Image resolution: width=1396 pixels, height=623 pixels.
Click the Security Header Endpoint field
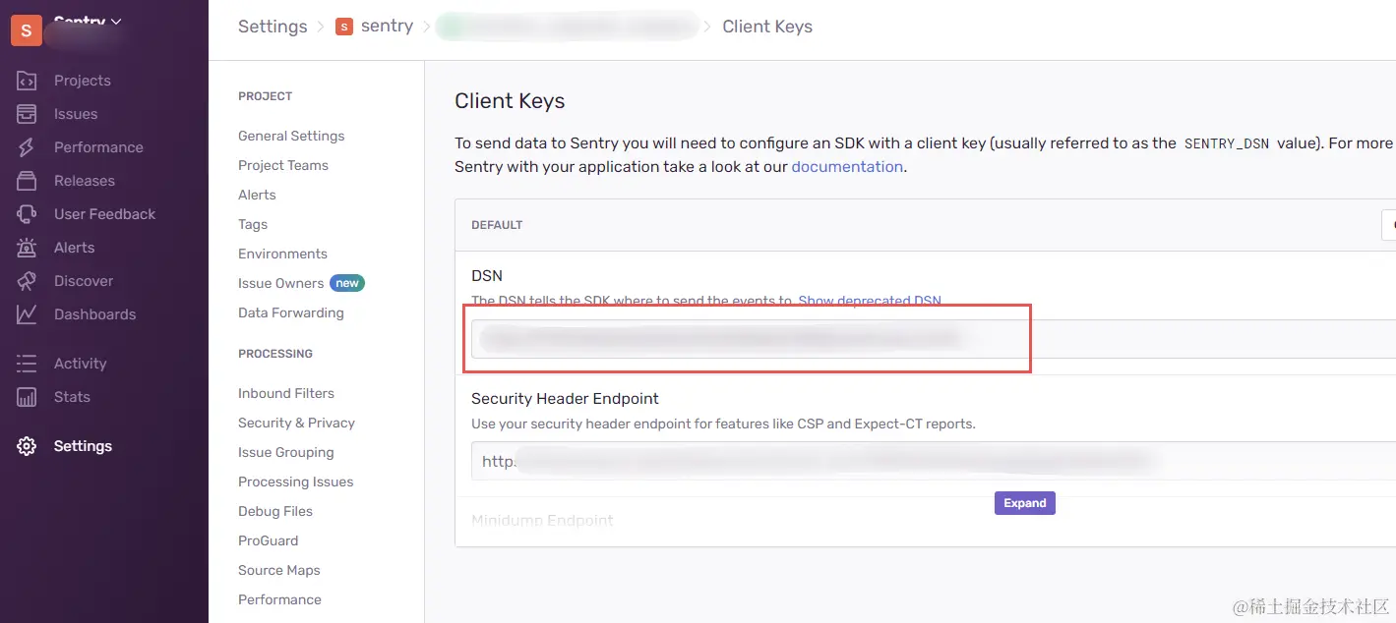click(933, 461)
